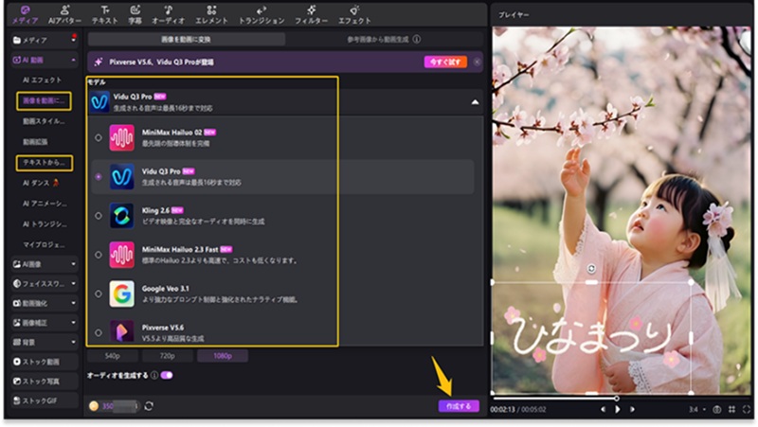Dismiss the Pixverse V5.6 banner

point(478,62)
